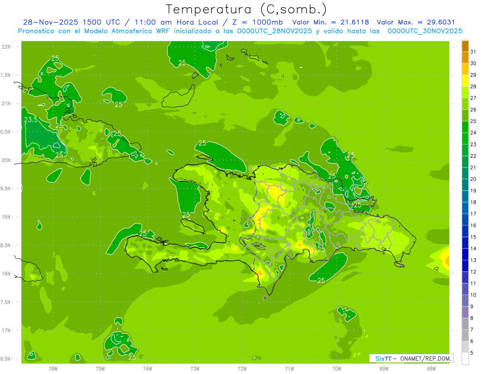The height and width of the screenshot is (374, 484).
Task: Click the "14" value on the color legend
Action: [474, 249]
